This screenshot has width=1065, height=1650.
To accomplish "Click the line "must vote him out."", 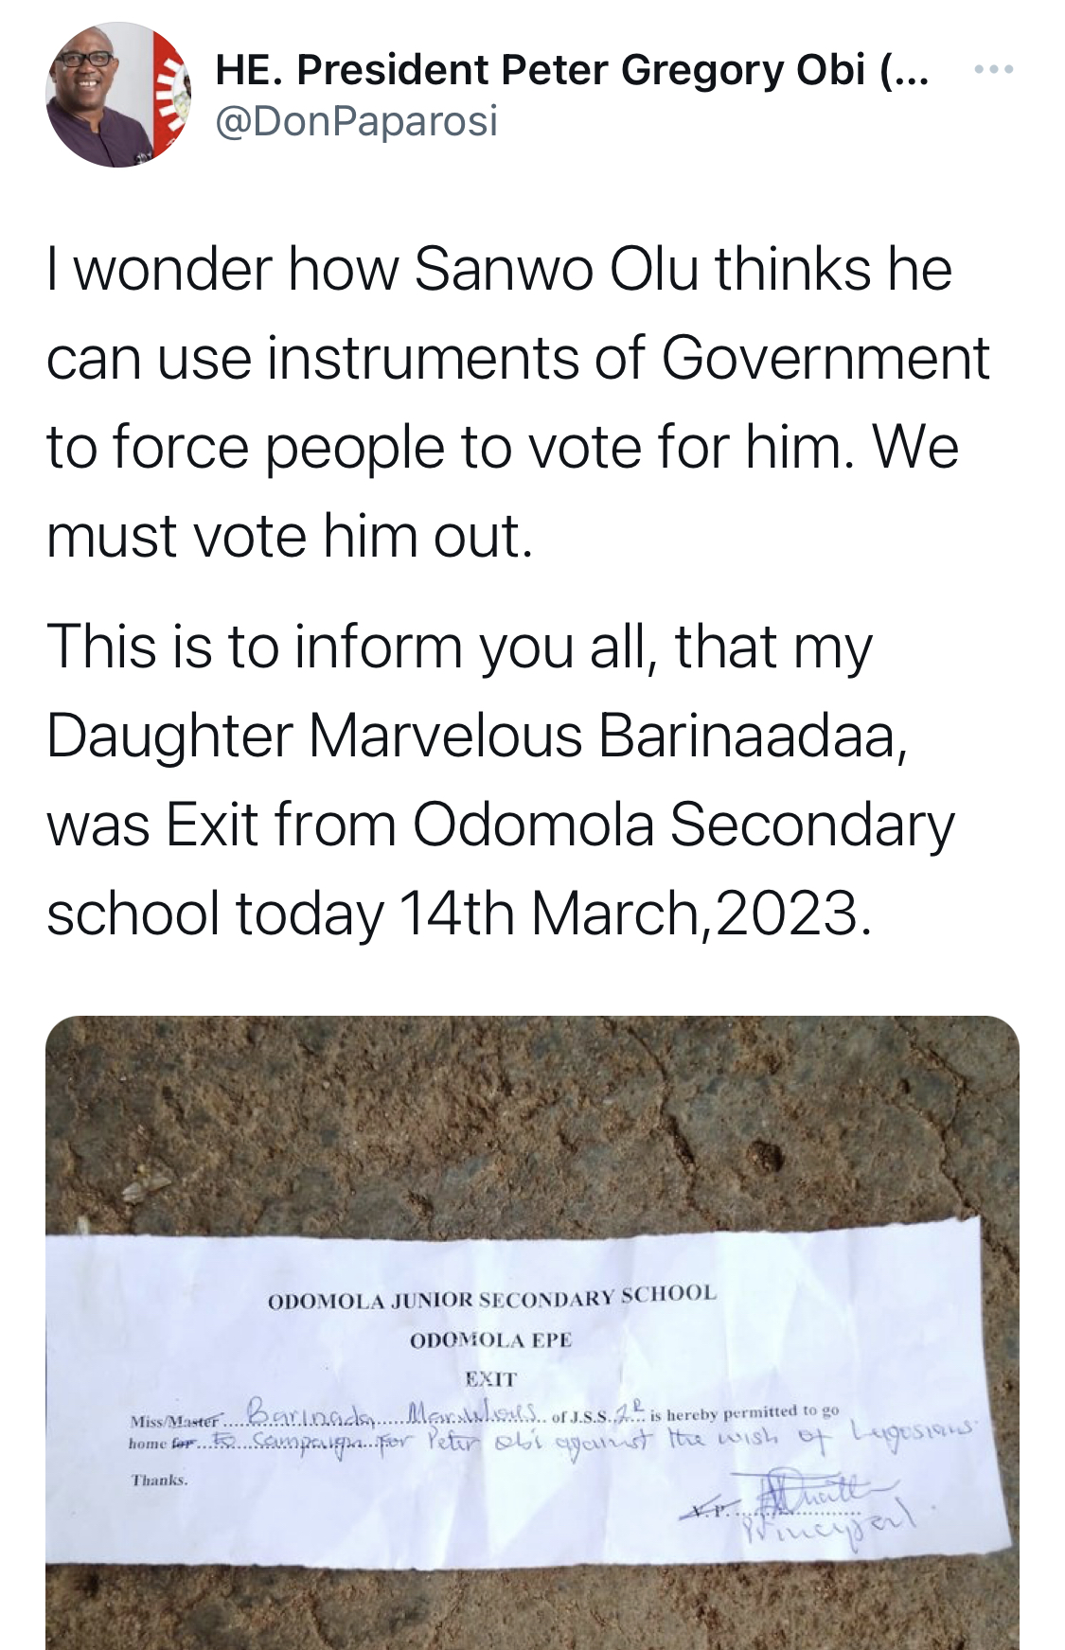I will (290, 536).
